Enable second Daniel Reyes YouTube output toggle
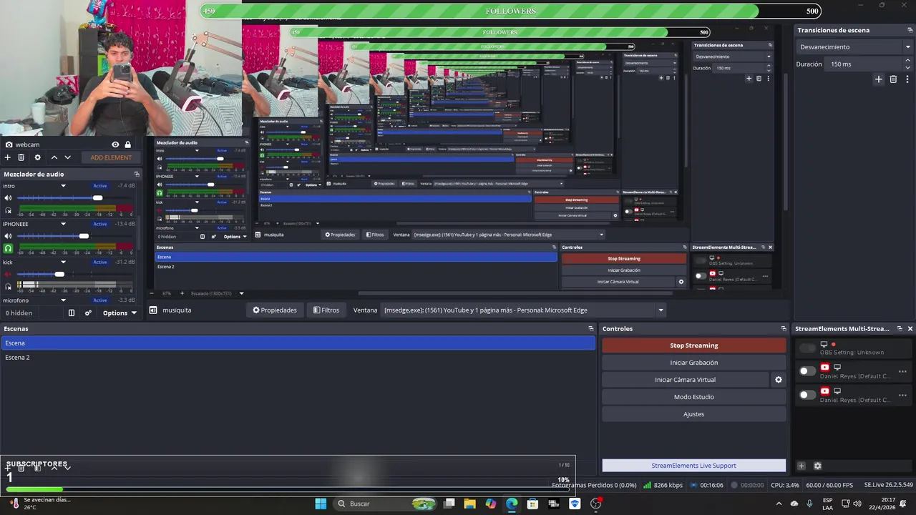Image resolution: width=916 pixels, height=515 pixels. point(807,395)
